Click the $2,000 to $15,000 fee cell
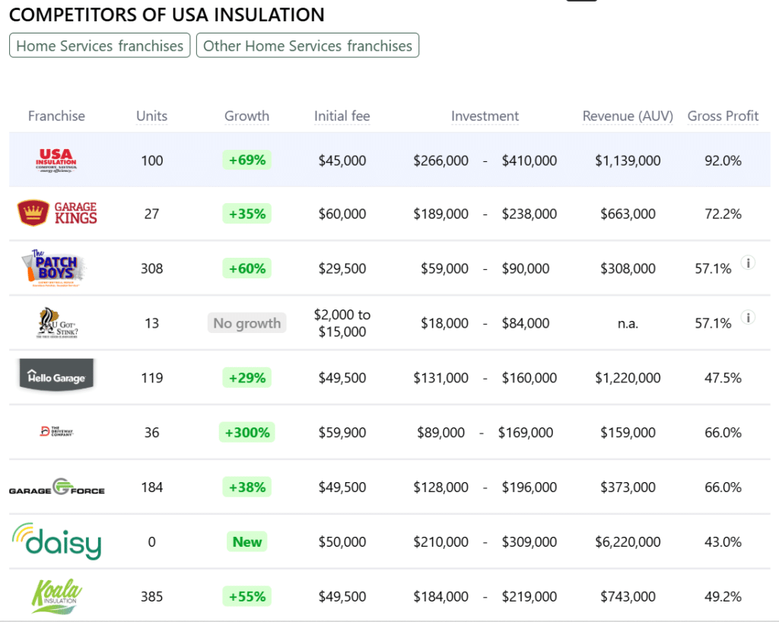The width and height of the screenshot is (779, 622). 342,323
